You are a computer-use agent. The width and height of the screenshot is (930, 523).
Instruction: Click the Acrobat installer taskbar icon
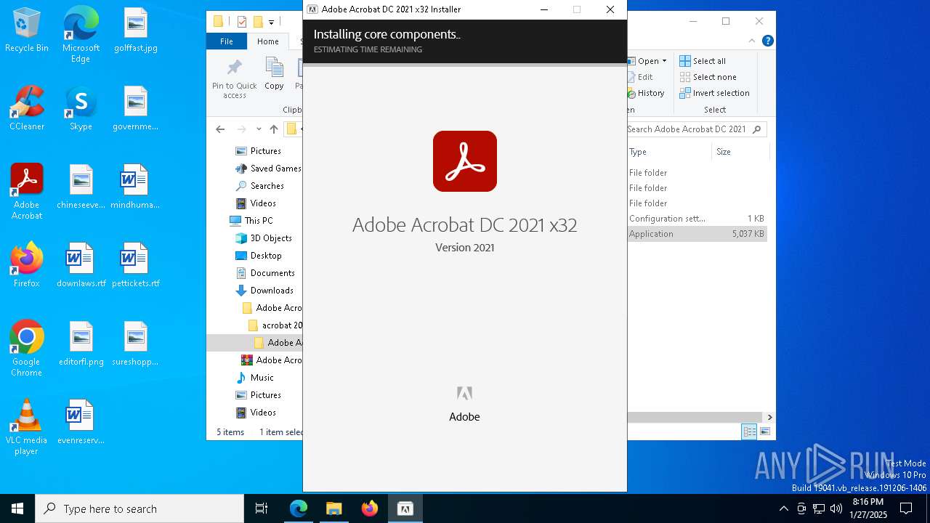click(x=405, y=508)
